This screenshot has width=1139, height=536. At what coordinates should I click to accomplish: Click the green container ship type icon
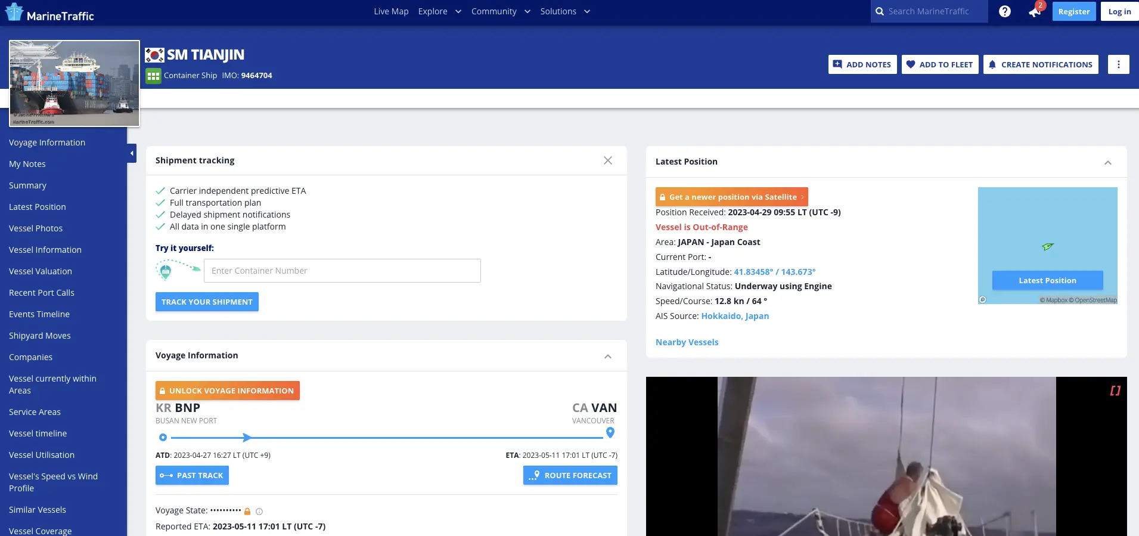click(x=153, y=76)
